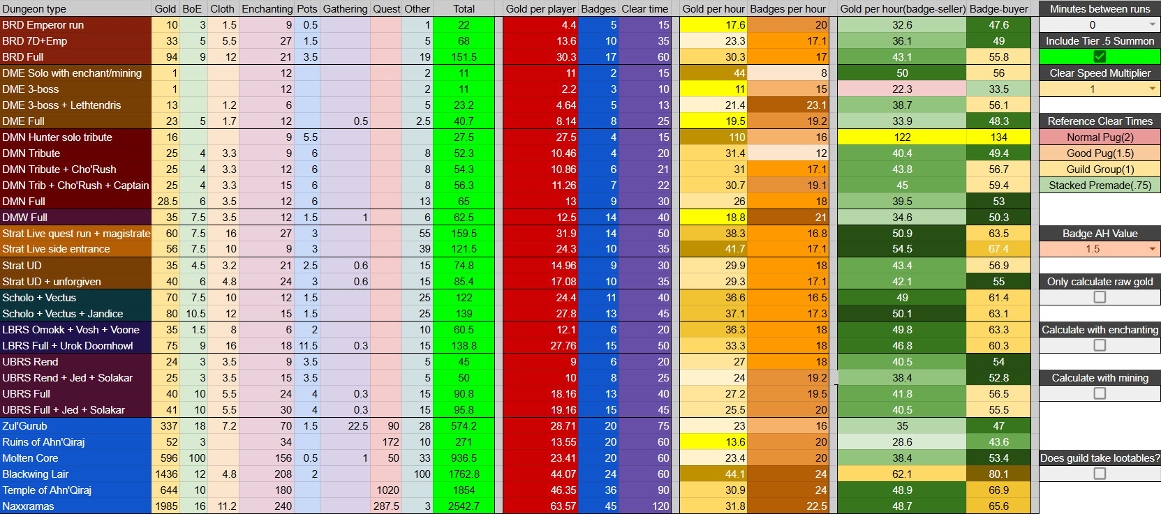This screenshot has height=514, width=1161.
Task: Toggle Does guild take lootables checkbox
Action: coord(1100,474)
